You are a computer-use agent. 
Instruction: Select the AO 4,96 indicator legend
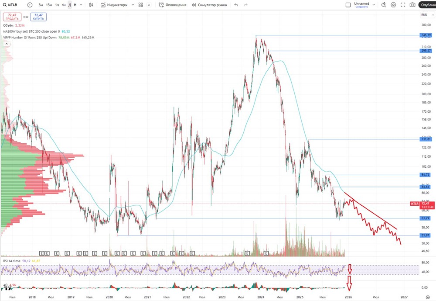point(10,285)
